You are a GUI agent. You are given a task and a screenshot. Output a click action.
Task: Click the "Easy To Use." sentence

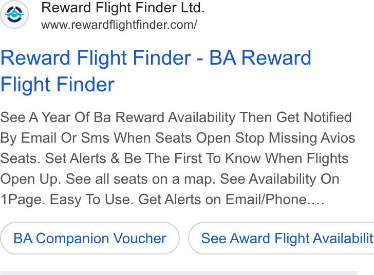[x=92, y=200]
